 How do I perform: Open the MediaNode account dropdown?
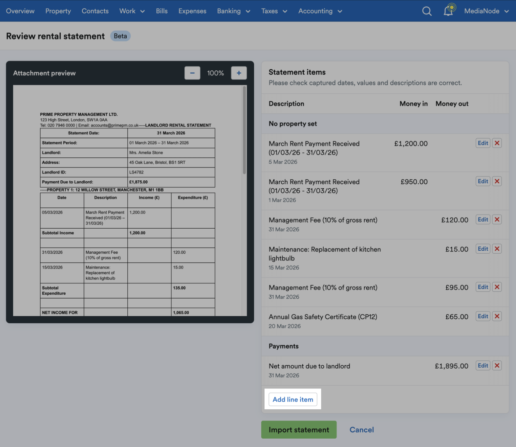pos(487,11)
